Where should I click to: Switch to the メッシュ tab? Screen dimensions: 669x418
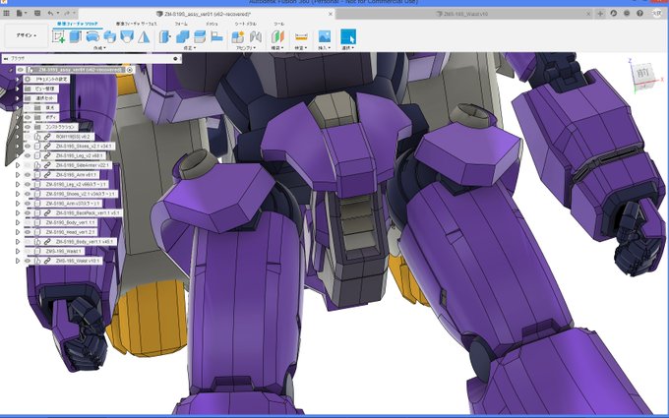coord(212,24)
